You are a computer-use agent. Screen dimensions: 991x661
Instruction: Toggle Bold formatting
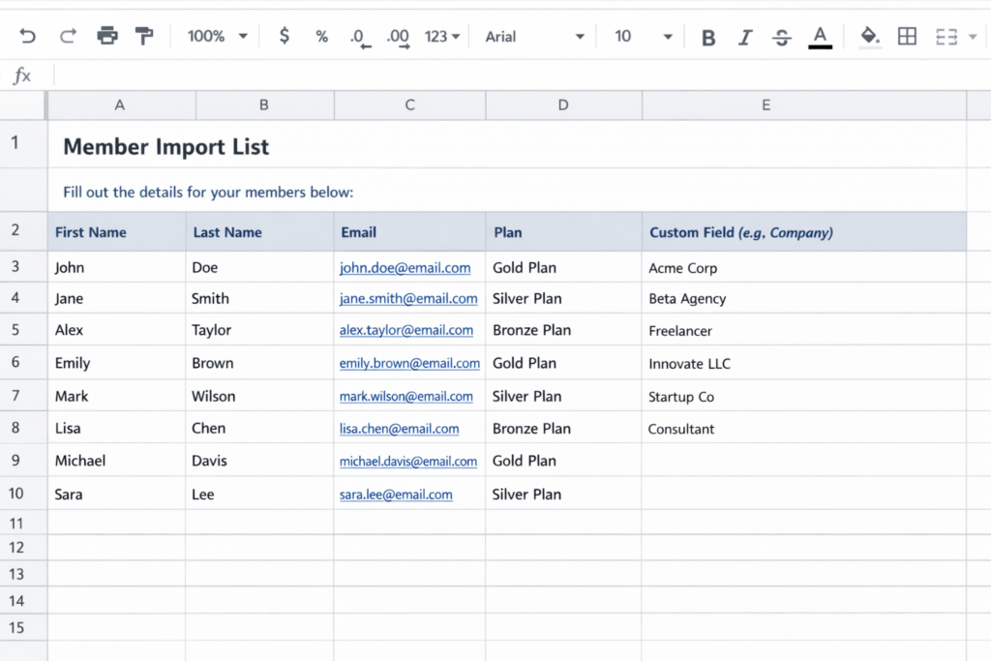708,38
